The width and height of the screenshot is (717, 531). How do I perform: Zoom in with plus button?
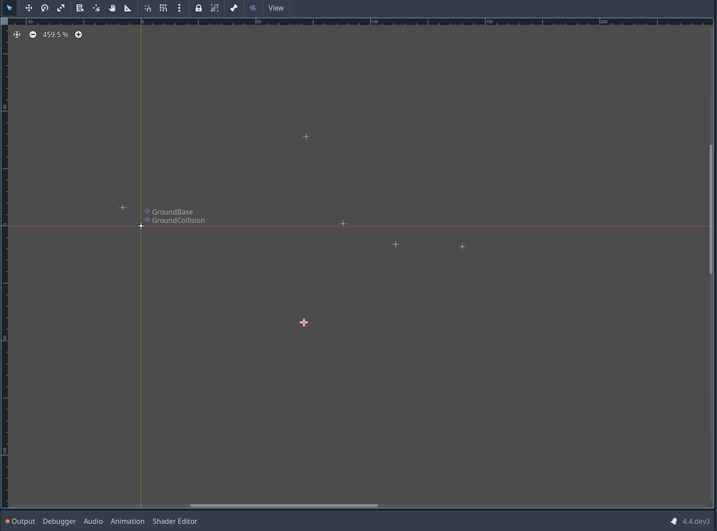coord(78,35)
